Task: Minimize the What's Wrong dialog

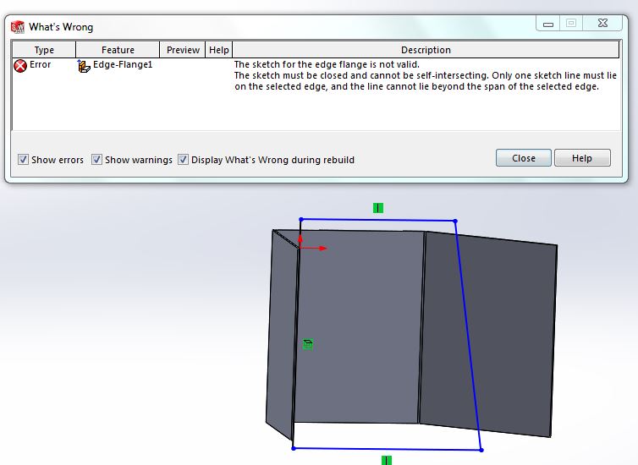Action: coord(548,24)
